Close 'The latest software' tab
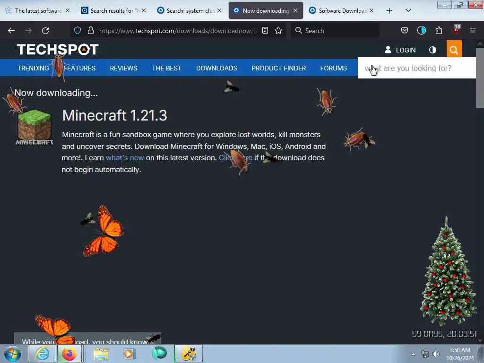Screen dimensions: 484x363 pyautogui.click(x=68, y=11)
